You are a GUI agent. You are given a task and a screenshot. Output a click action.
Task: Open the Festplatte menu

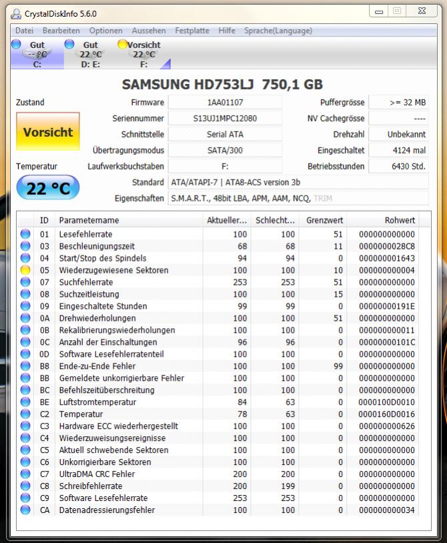[192, 31]
